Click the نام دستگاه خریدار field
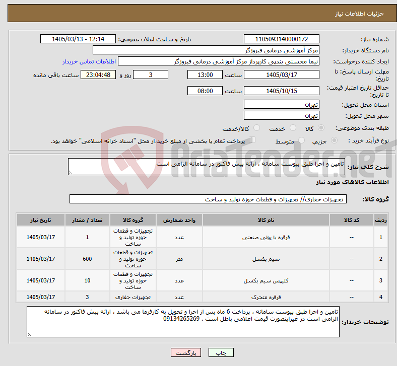Screen dimensions: 397x366 [206, 50]
